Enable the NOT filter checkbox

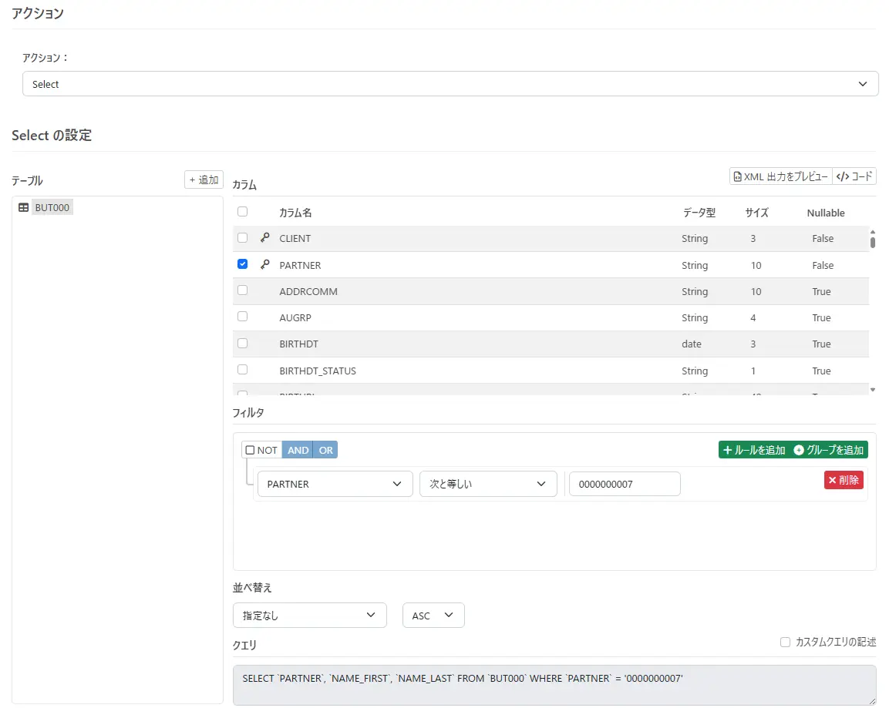click(250, 450)
